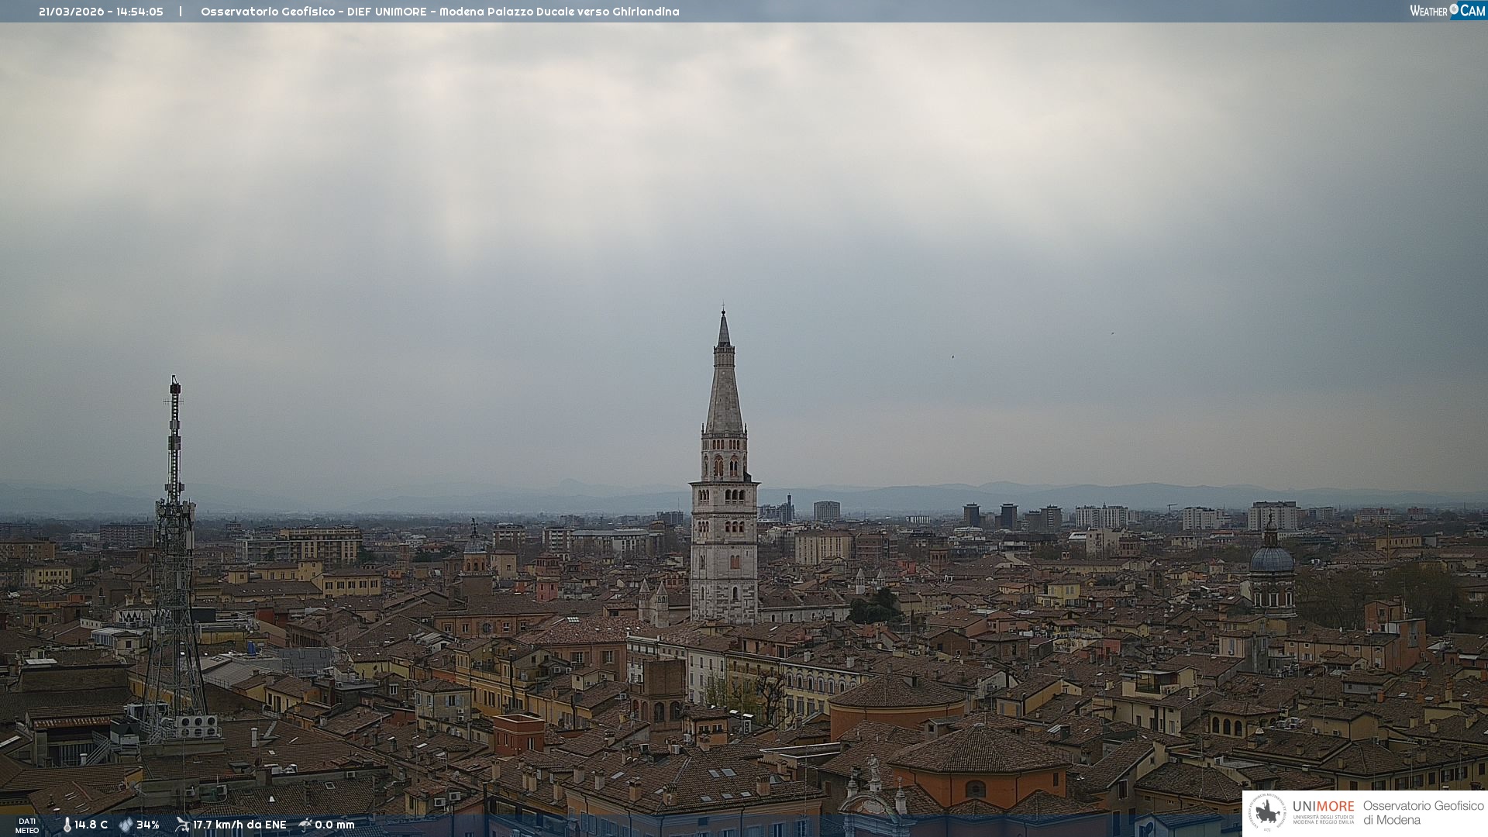This screenshot has width=1488, height=837.
Task: Select the 34% humidity reading
Action: (148, 825)
